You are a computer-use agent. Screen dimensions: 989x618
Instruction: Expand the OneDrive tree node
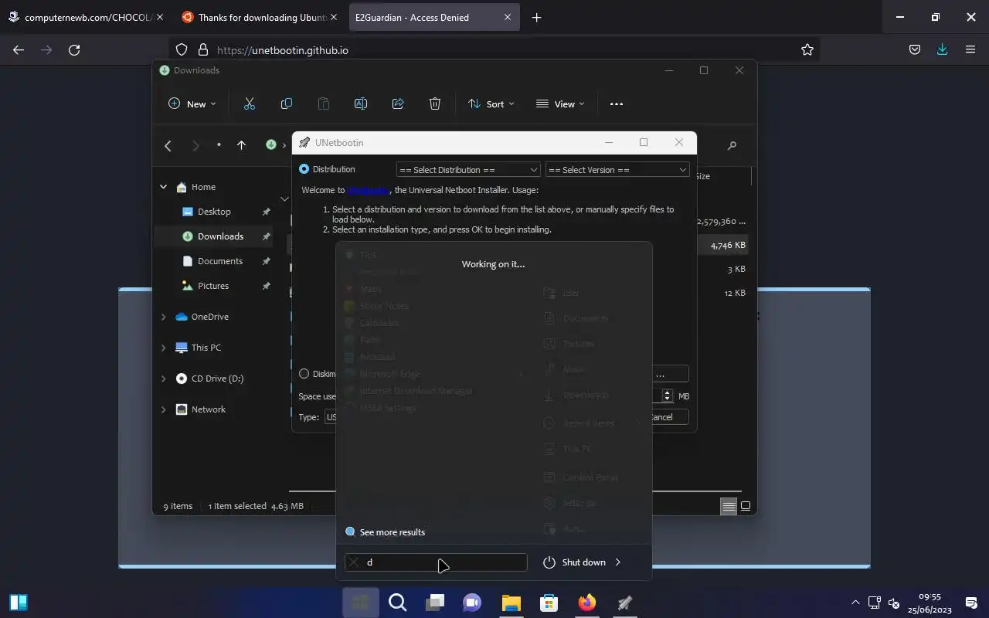(x=163, y=317)
